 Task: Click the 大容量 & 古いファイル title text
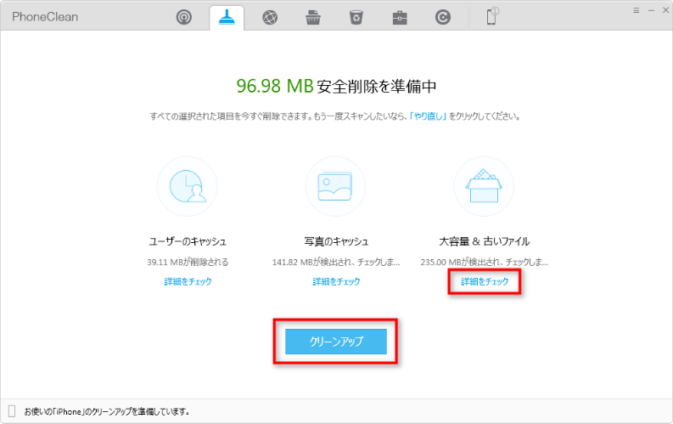[484, 241]
